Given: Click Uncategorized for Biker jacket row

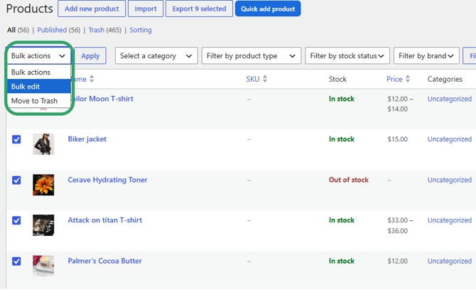Looking at the screenshot, I should (450, 139).
